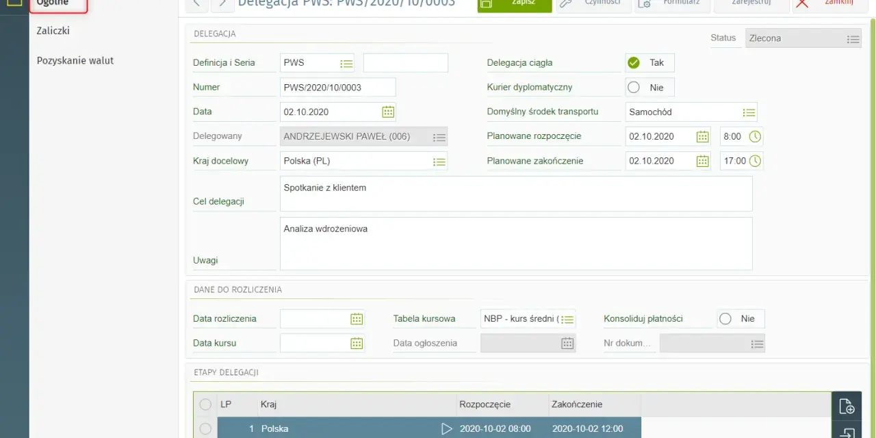Save the delegation with Zapisz
The image size is (876, 438).
(x=515, y=5)
